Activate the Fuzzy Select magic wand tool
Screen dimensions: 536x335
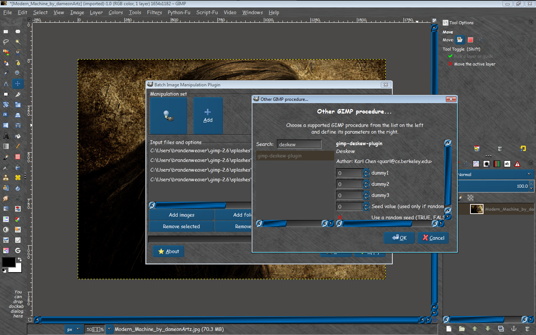[x=18, y=42]
